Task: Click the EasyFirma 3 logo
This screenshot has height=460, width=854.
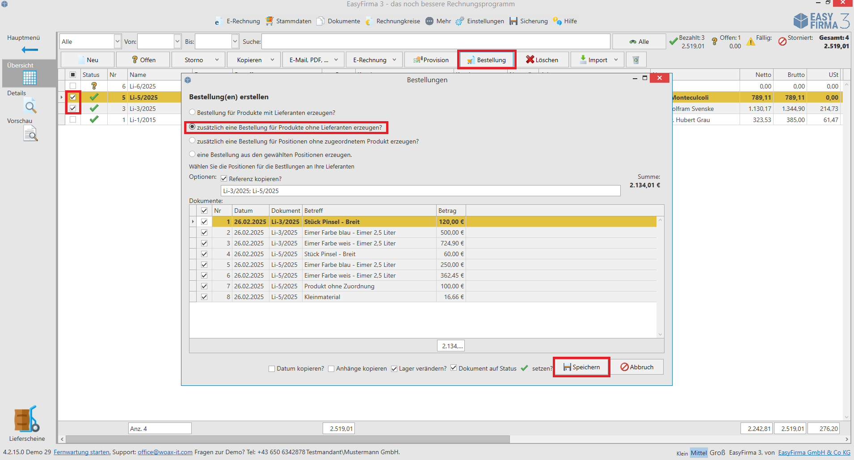Action: pos(821,21)
